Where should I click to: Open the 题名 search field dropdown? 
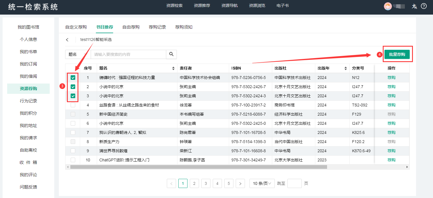pos(78,54)
